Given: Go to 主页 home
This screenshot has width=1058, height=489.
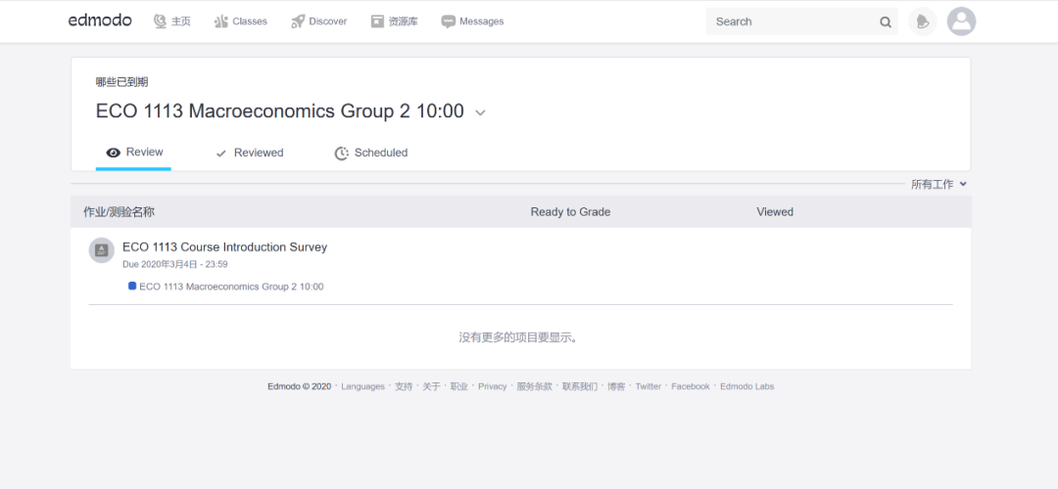Looking at the screenshot, I should click(172, 22).
